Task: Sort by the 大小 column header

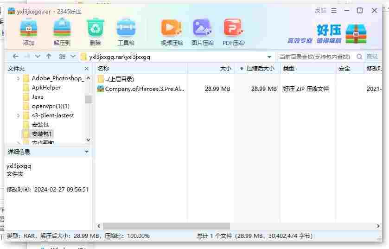Action: click(x=211, y=69)
